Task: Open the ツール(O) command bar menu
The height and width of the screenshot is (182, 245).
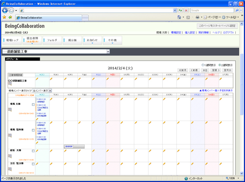Action: (230, 17)
